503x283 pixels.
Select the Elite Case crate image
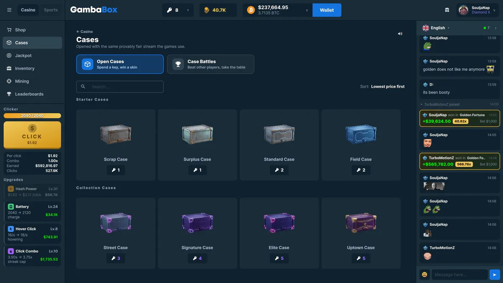[279, 222]
